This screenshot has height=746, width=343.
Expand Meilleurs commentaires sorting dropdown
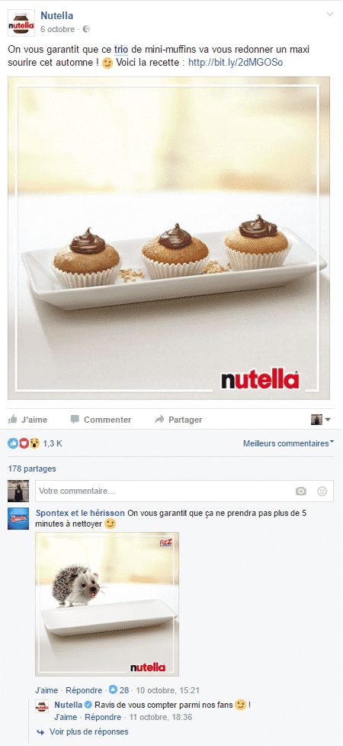288,443
